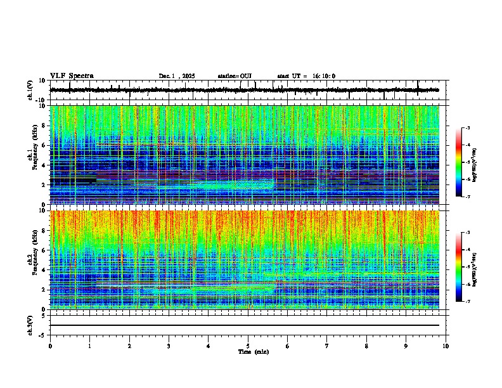Viewport: 502px width, 388px height.
Task: Click inside the ch.1 spectrogram panel
Action: [x=244, y=155]
